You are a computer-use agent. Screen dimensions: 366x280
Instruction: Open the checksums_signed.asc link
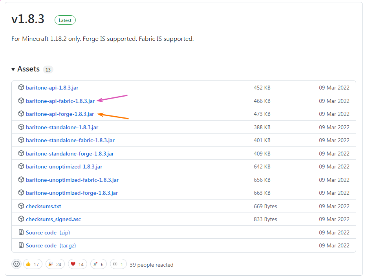pyautogui.click(x=53, y=220)
